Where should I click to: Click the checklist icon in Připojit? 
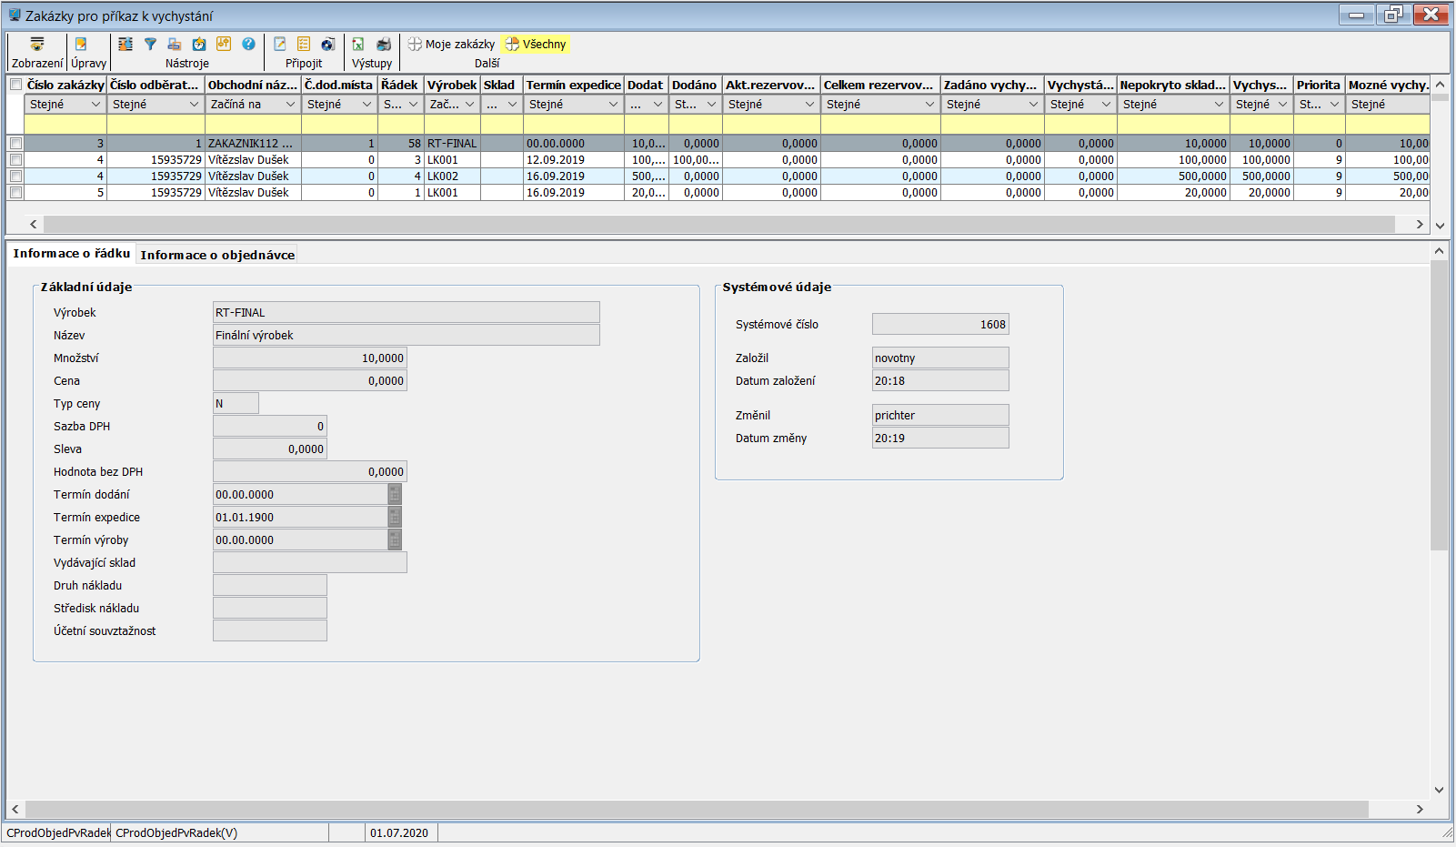(304, 44)
